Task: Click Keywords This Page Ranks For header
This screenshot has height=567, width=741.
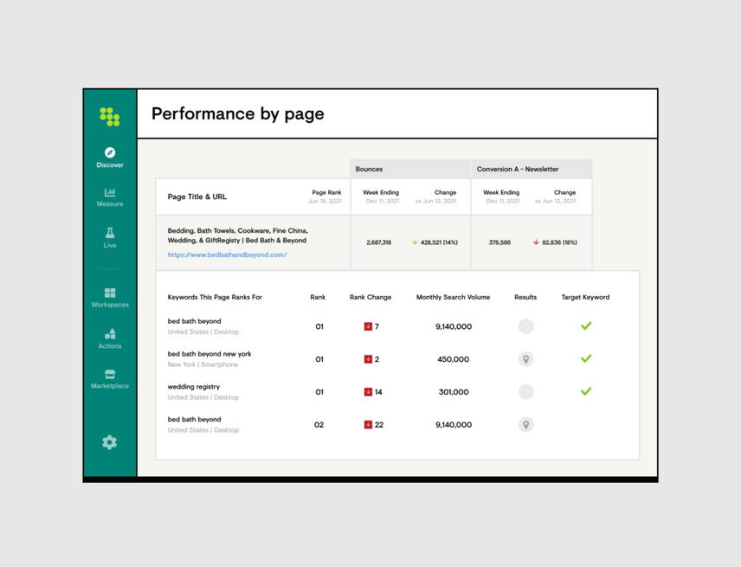Action: 215,297
